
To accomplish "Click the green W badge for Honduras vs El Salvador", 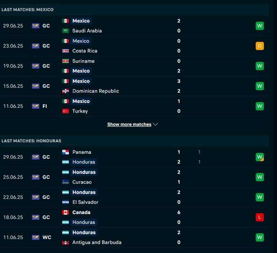I will tap(259, 197).
